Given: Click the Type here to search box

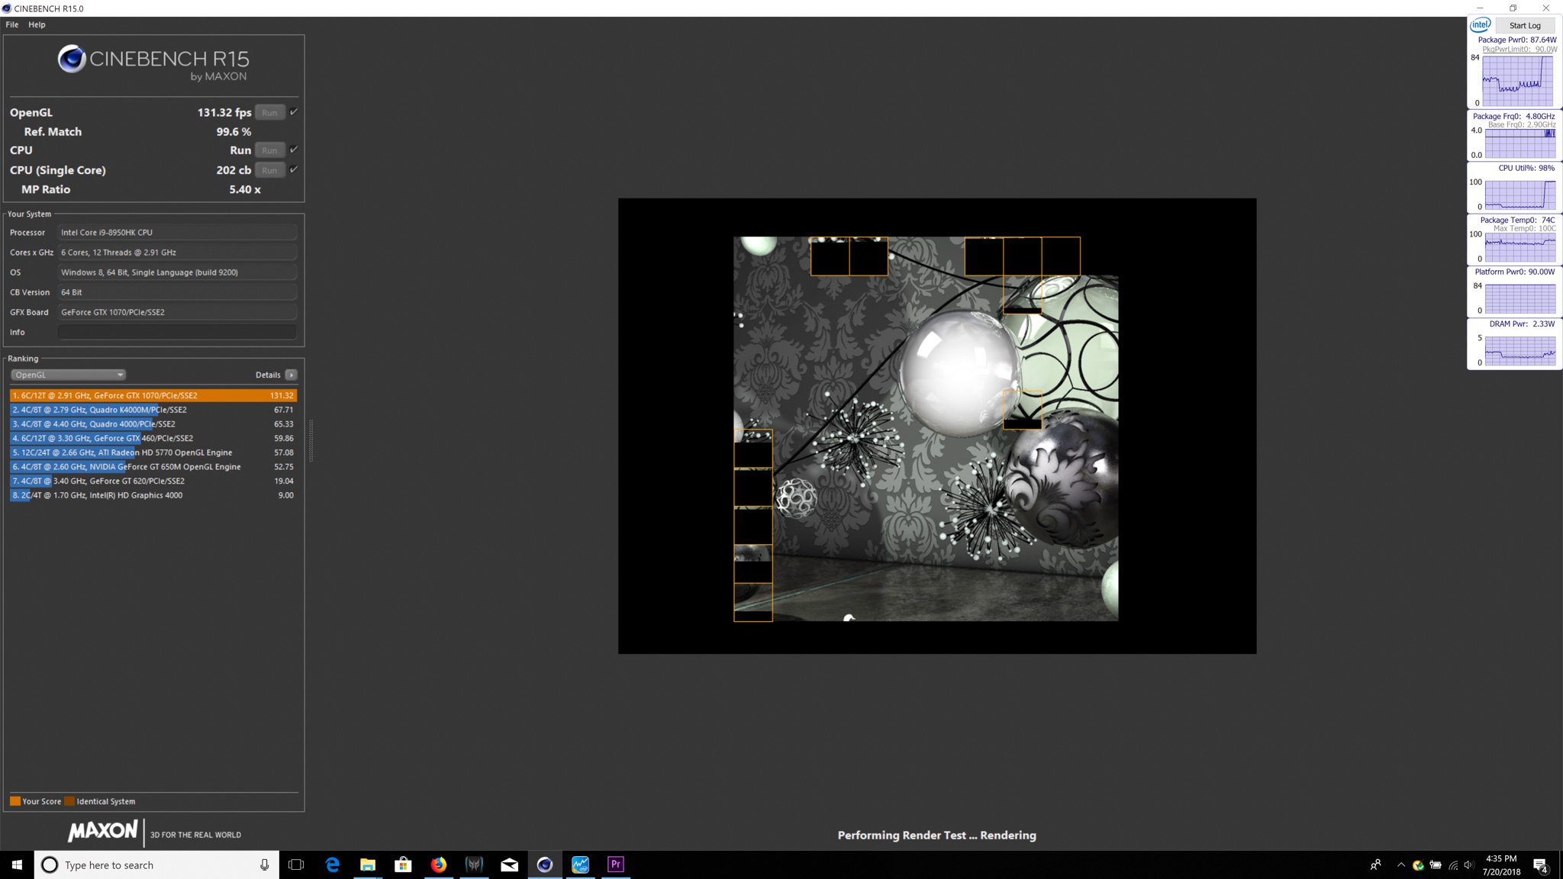Looking at the screenshot, I should 156,865.
